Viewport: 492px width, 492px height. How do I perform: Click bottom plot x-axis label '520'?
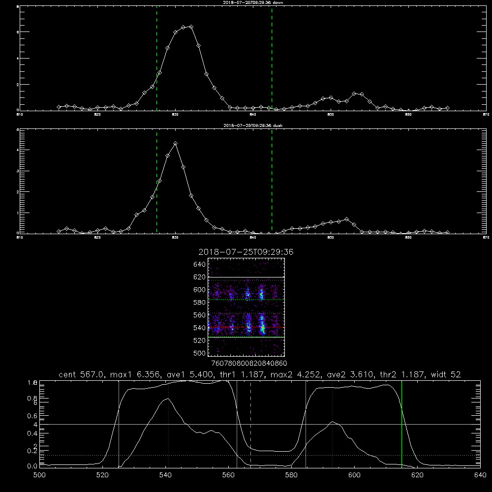point(102,475)
